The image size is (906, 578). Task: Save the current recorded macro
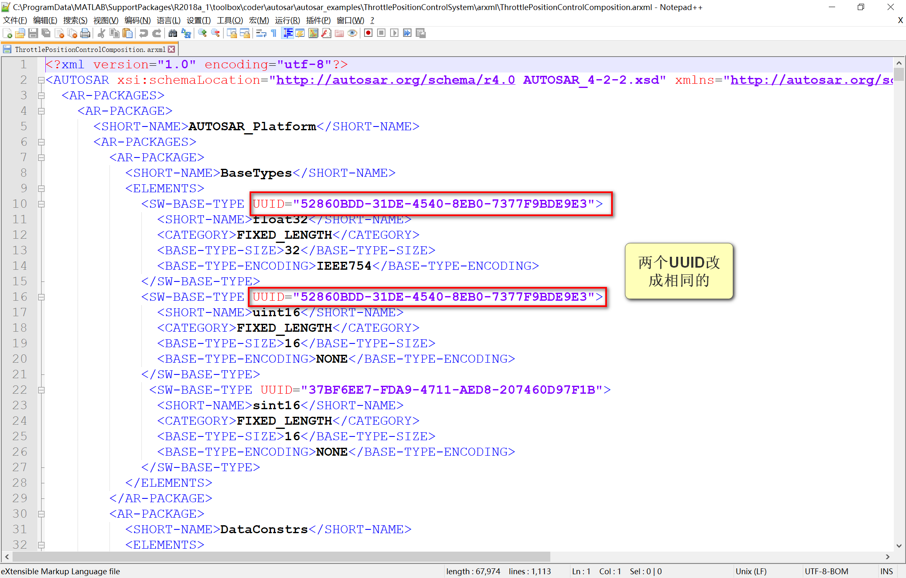pos(421,33)
